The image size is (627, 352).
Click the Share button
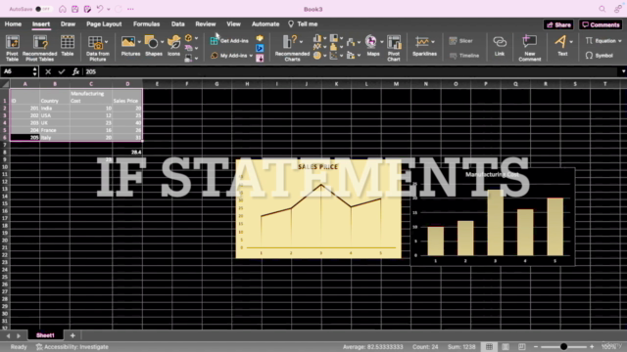point(558,24)
